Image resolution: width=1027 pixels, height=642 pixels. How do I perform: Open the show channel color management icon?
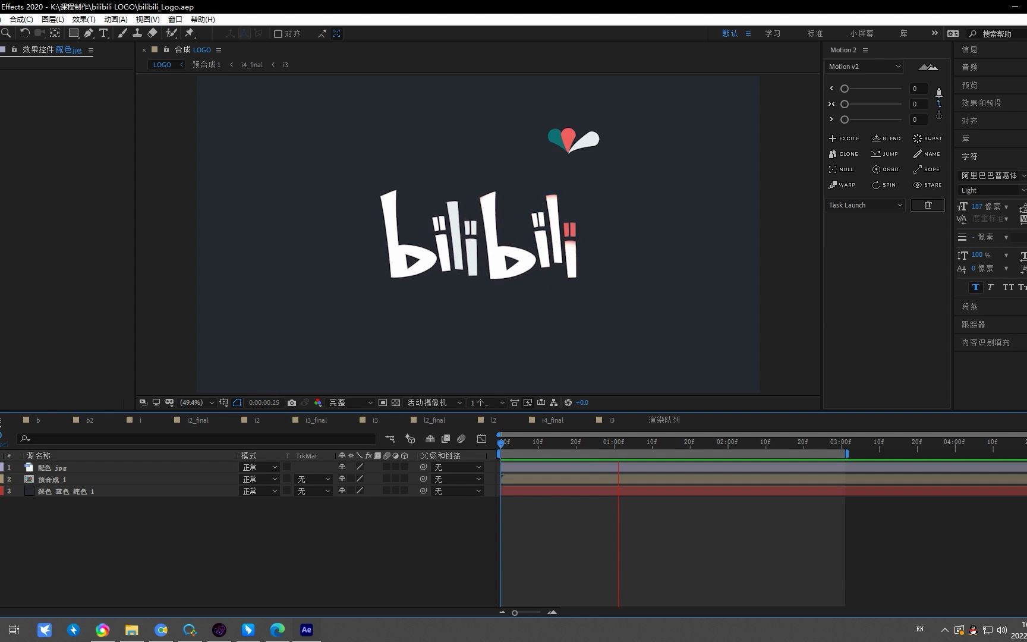[318, 402]
